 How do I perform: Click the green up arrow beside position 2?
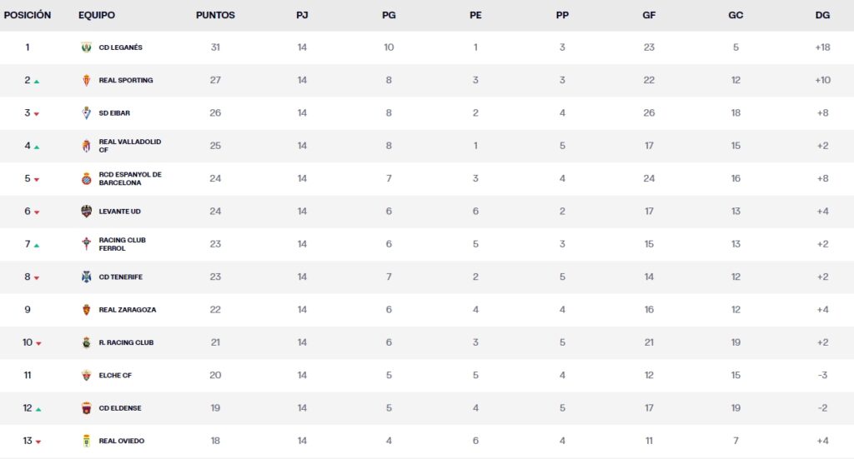click(x=37, y=82)
